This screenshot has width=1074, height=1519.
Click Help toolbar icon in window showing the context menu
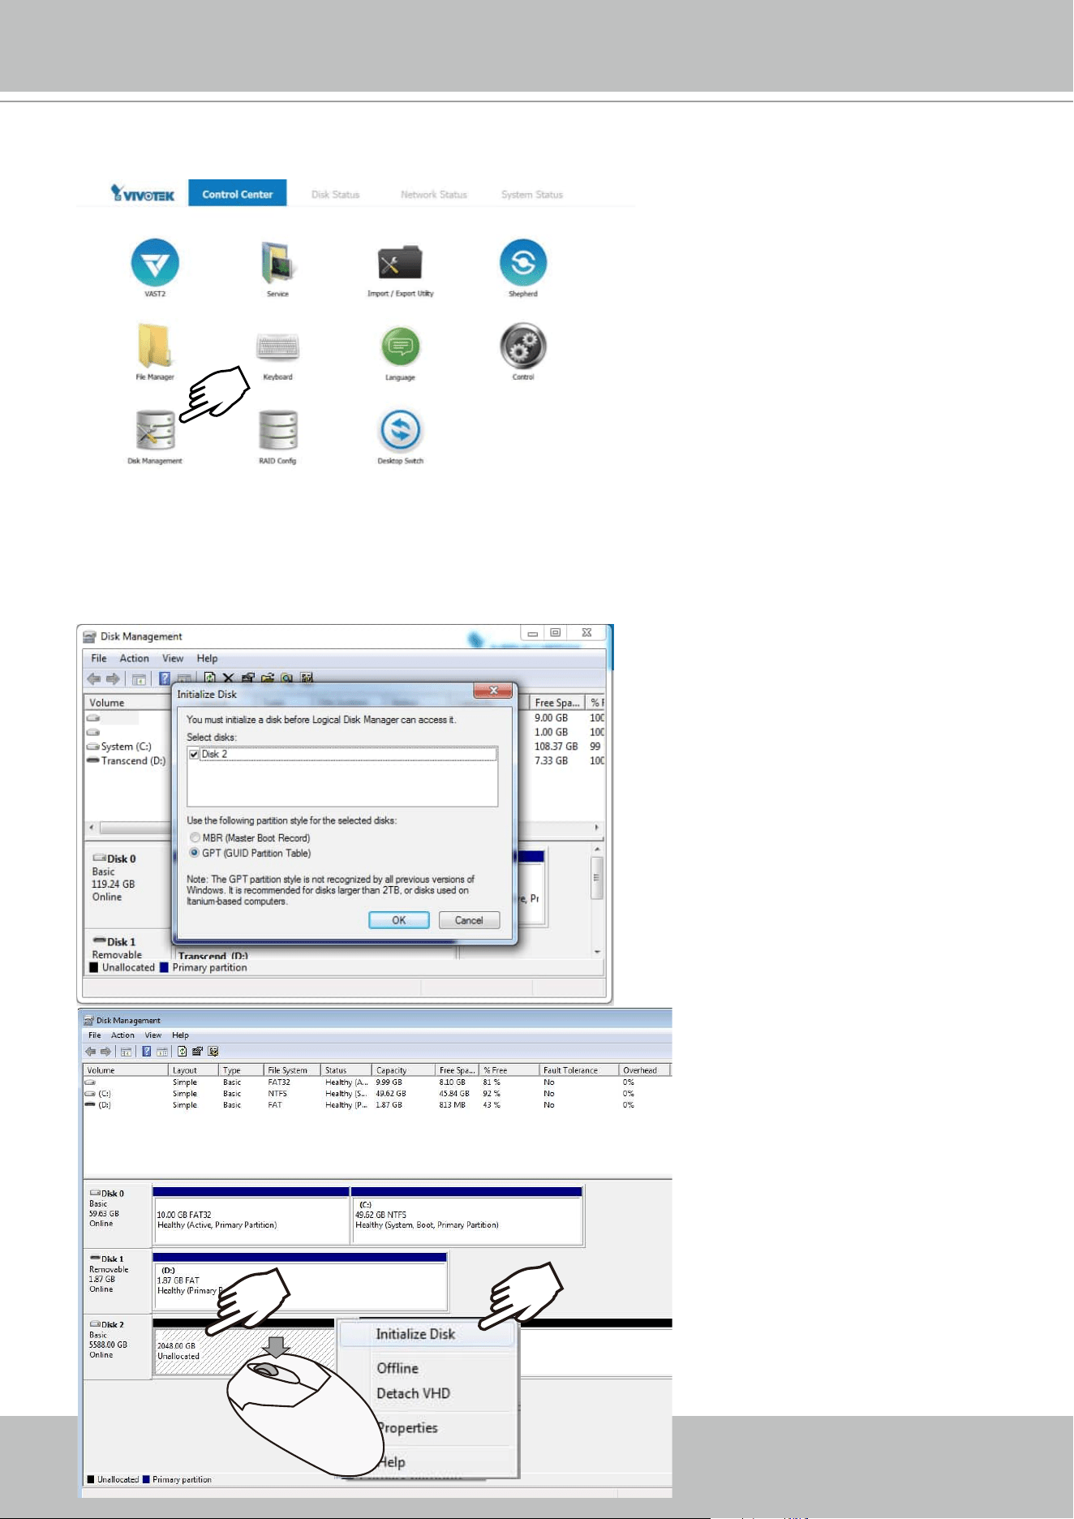click(x=146, y=1052)
